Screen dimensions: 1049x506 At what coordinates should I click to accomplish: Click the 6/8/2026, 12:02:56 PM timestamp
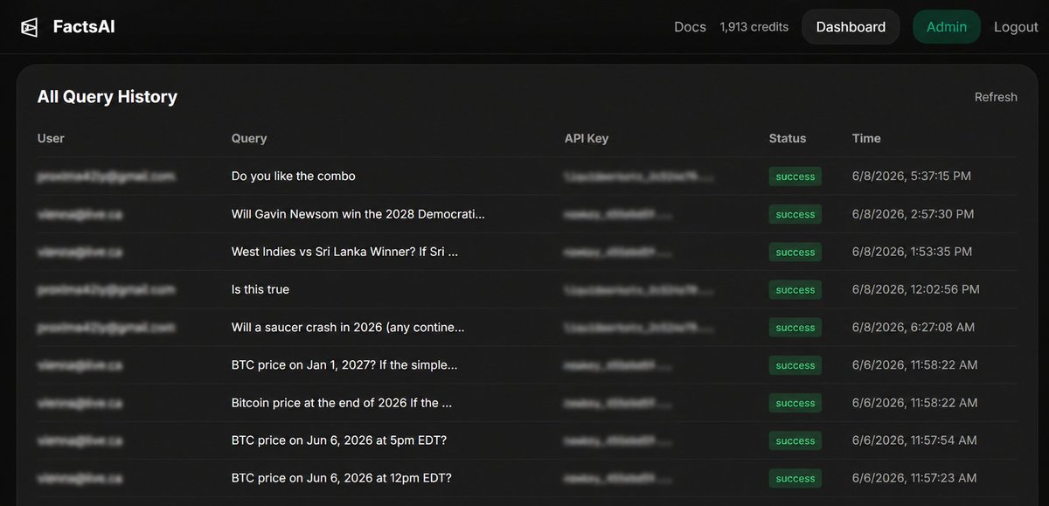pos(916,289)
